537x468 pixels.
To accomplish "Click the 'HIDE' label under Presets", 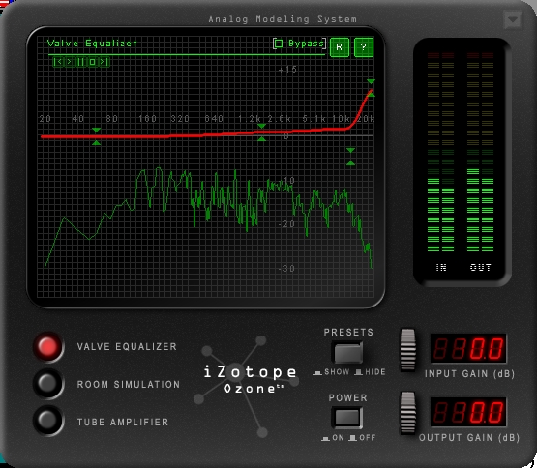I will 375,372.
